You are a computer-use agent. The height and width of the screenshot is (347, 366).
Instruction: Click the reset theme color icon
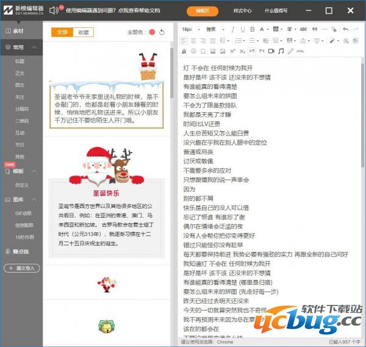(162, 32)
